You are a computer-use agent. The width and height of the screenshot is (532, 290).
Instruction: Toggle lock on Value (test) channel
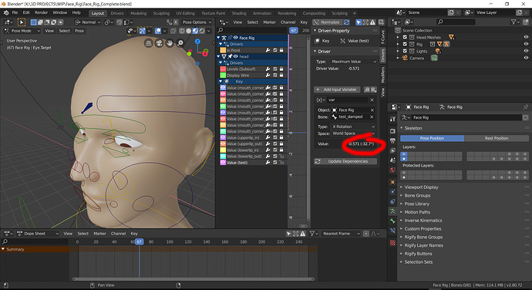pos(281,162)
